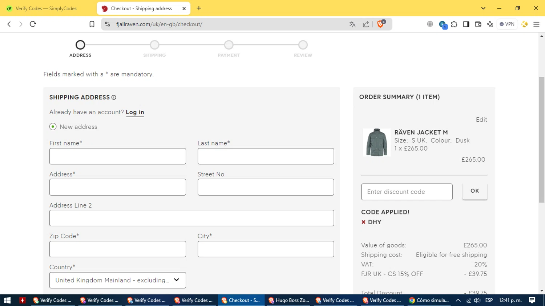Click ESP language indicator in taskbar
Viewport: 545px width, 306px height.
coord(489,300)
